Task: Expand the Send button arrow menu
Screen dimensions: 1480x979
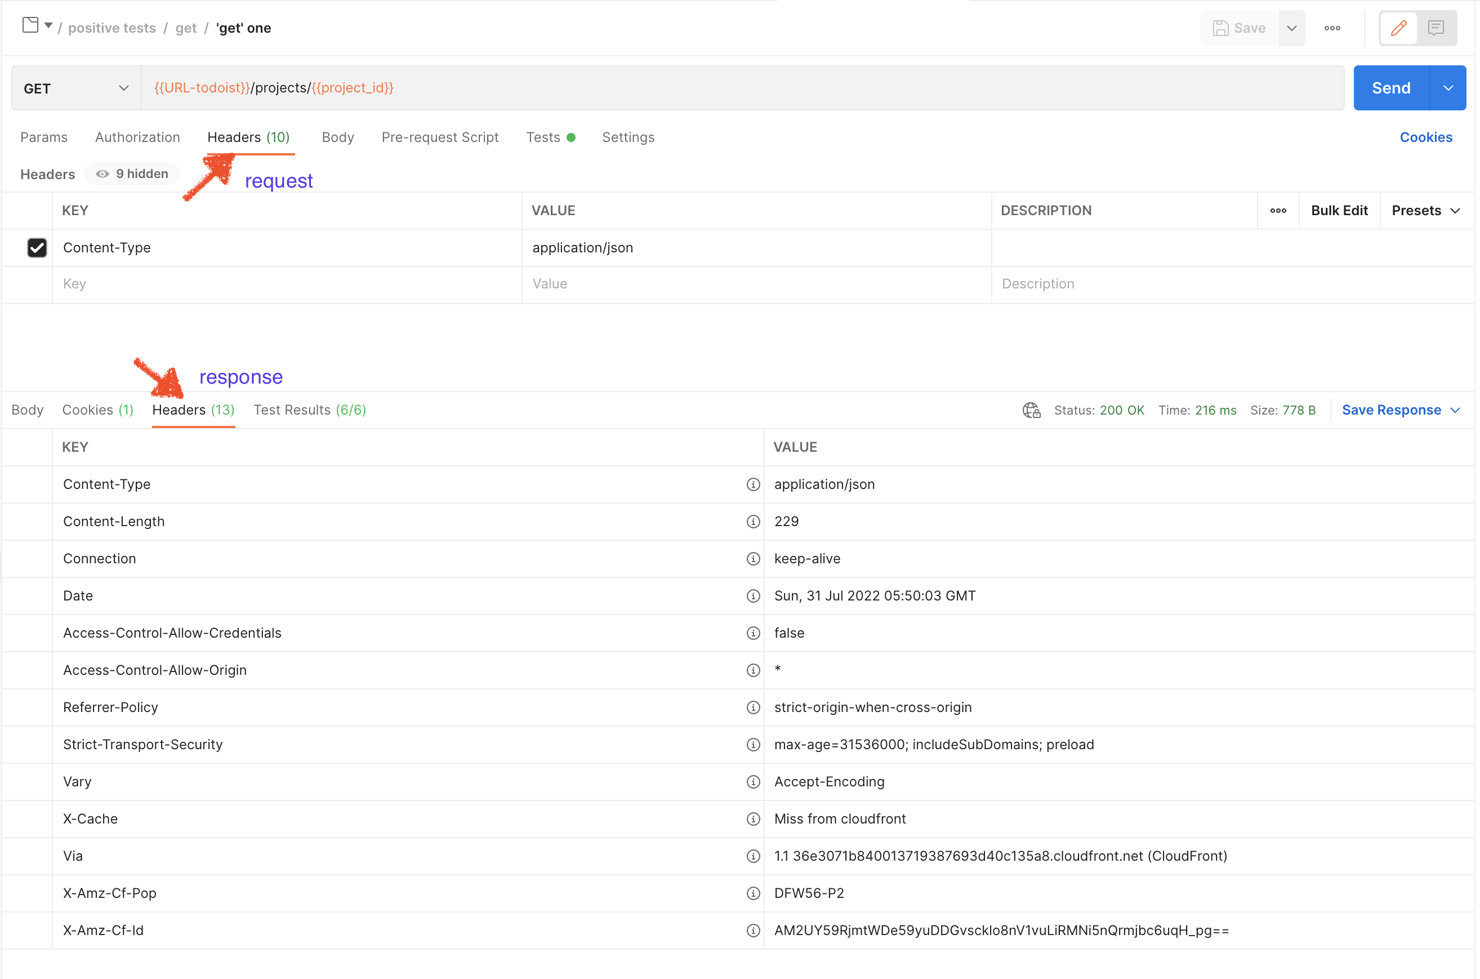Action: (1447, 88)
